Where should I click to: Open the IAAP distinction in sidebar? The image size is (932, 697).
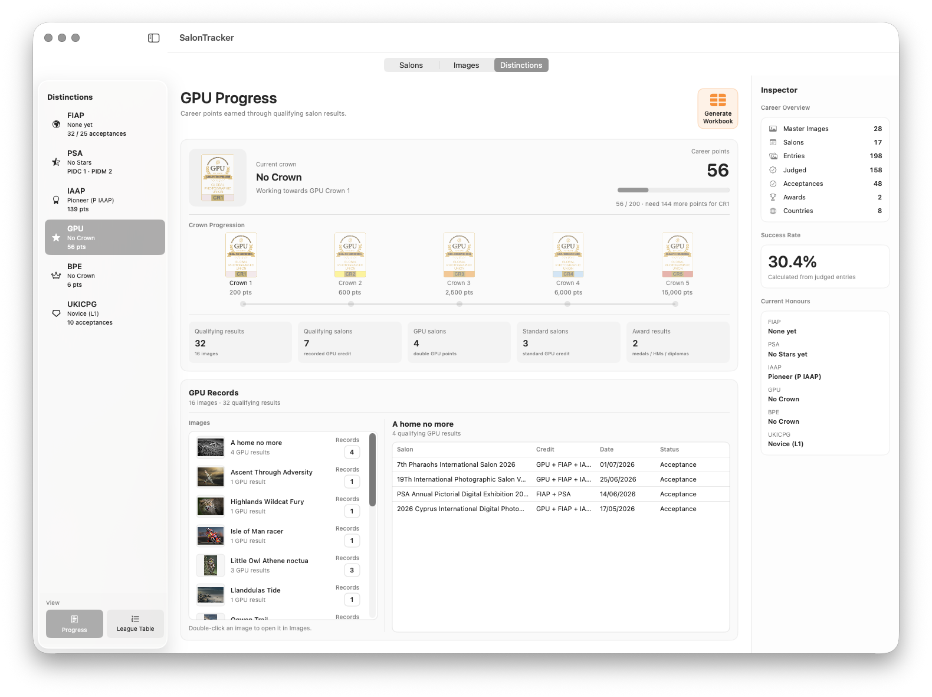click(x=105, y=199)
